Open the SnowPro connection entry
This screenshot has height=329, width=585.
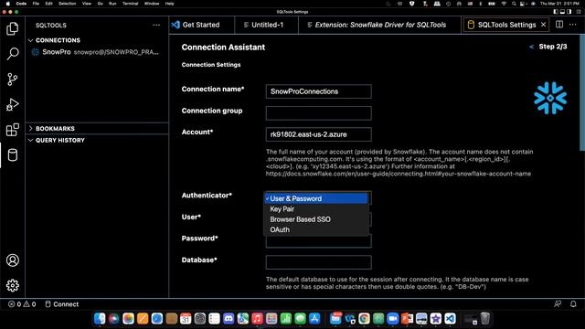point(96,52)
